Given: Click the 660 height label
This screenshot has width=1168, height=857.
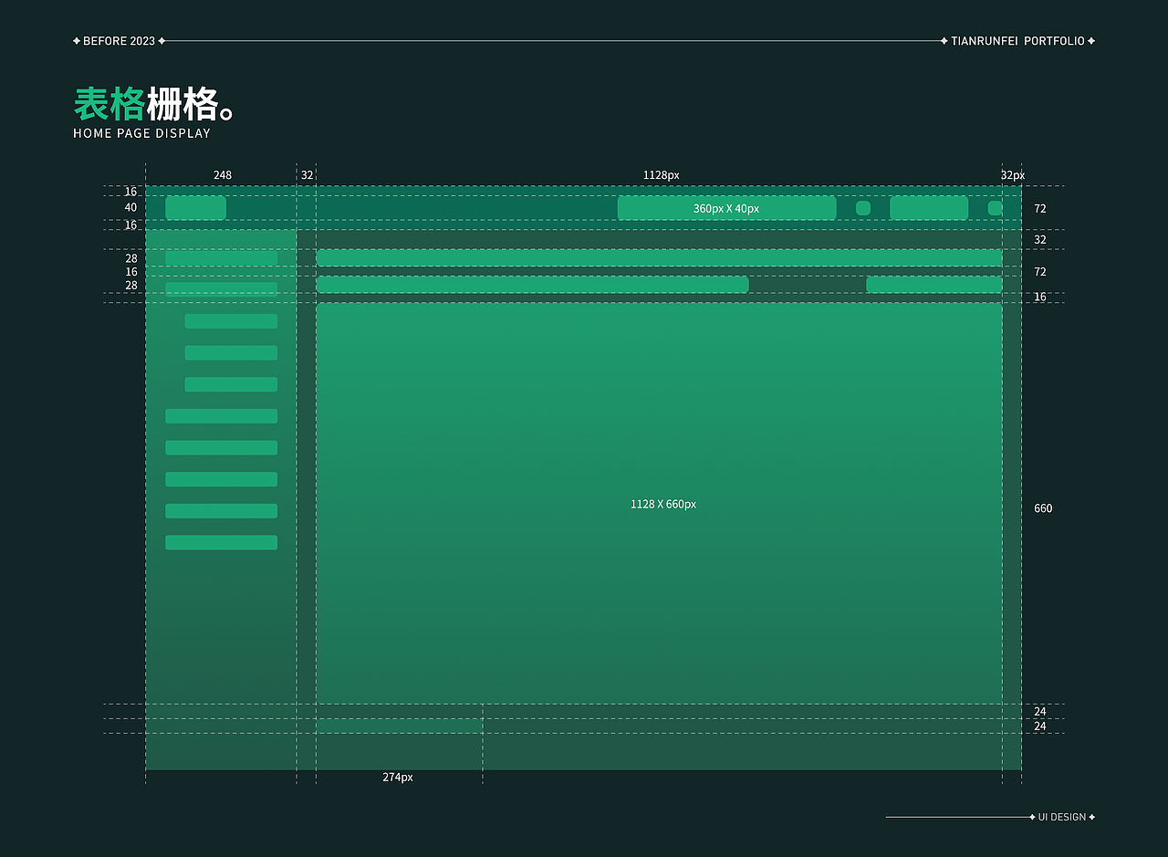Looking at the screenshot, I should click(x=1043, y=508).
